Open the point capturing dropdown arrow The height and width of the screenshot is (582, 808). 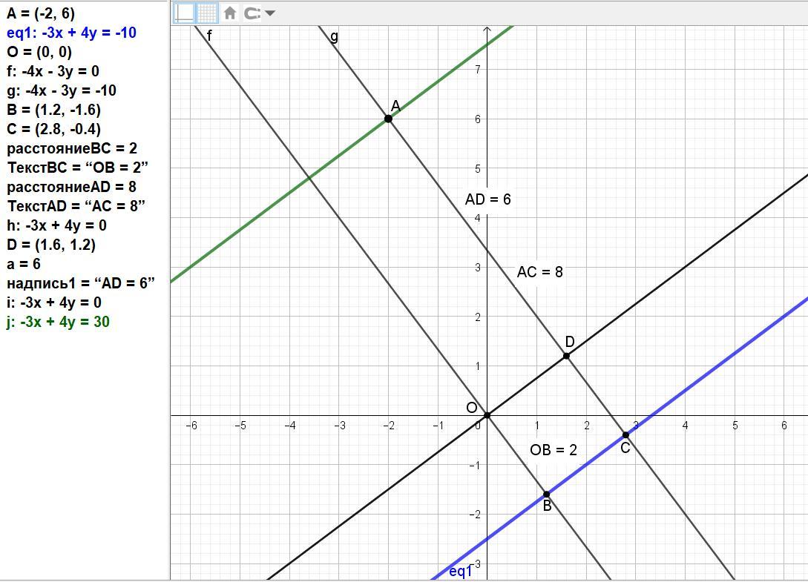click(269, 13)
